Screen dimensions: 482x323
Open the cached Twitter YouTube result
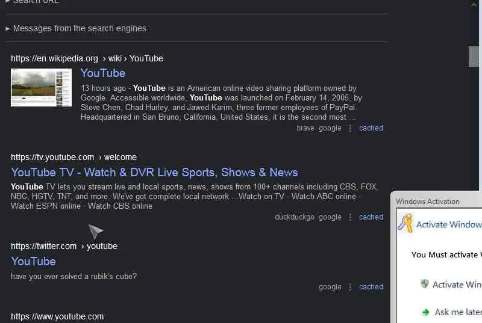371,287
